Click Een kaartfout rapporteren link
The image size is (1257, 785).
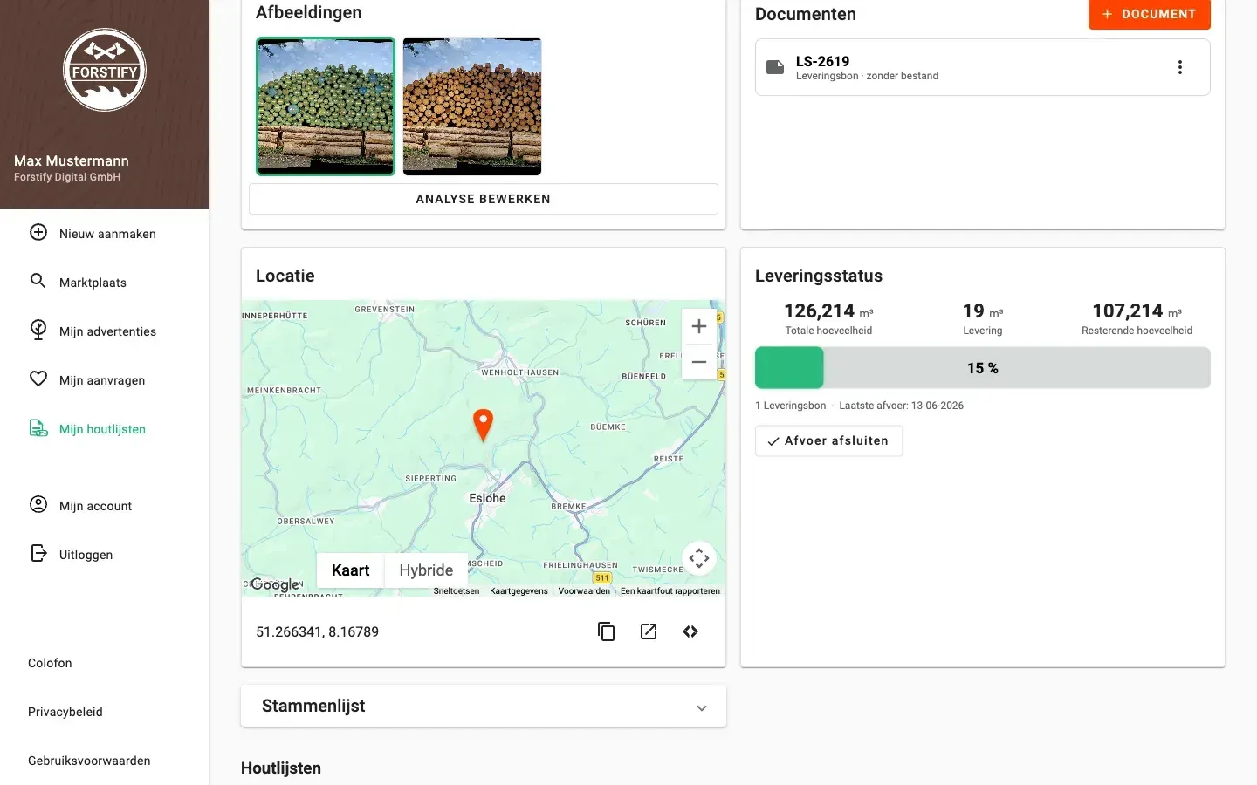[670, 591]
